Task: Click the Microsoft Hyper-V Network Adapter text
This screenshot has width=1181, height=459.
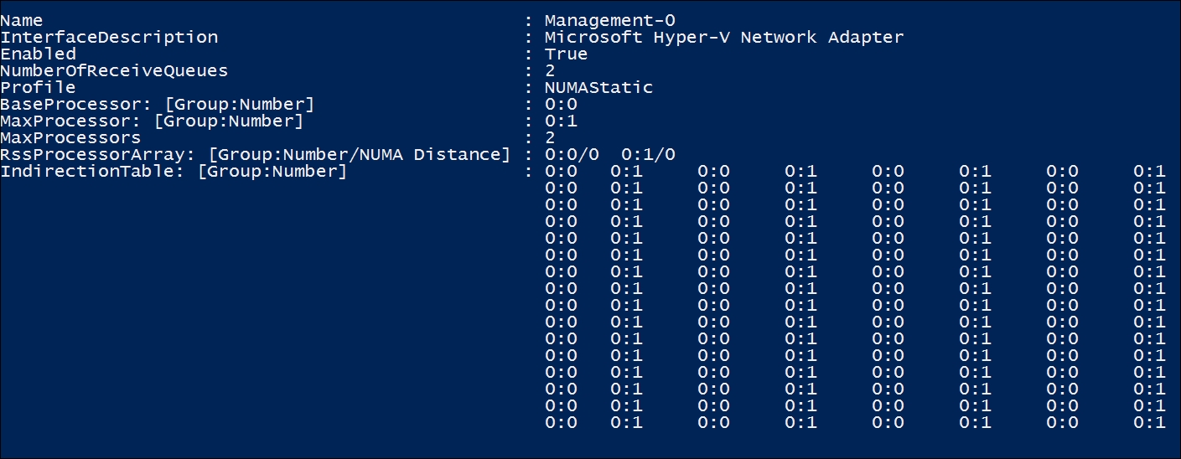Action: point(724,37)
